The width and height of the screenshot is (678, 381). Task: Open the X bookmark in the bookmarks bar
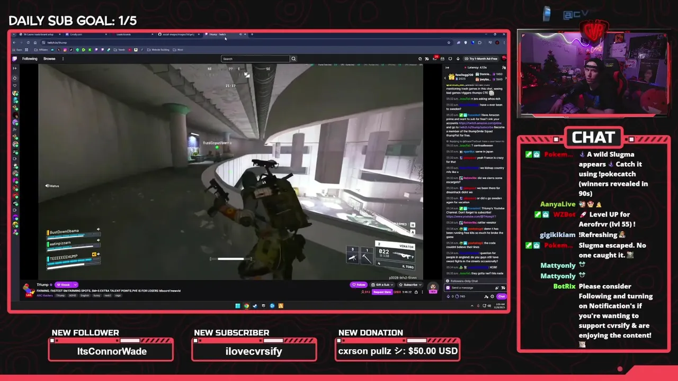(59, 50)
